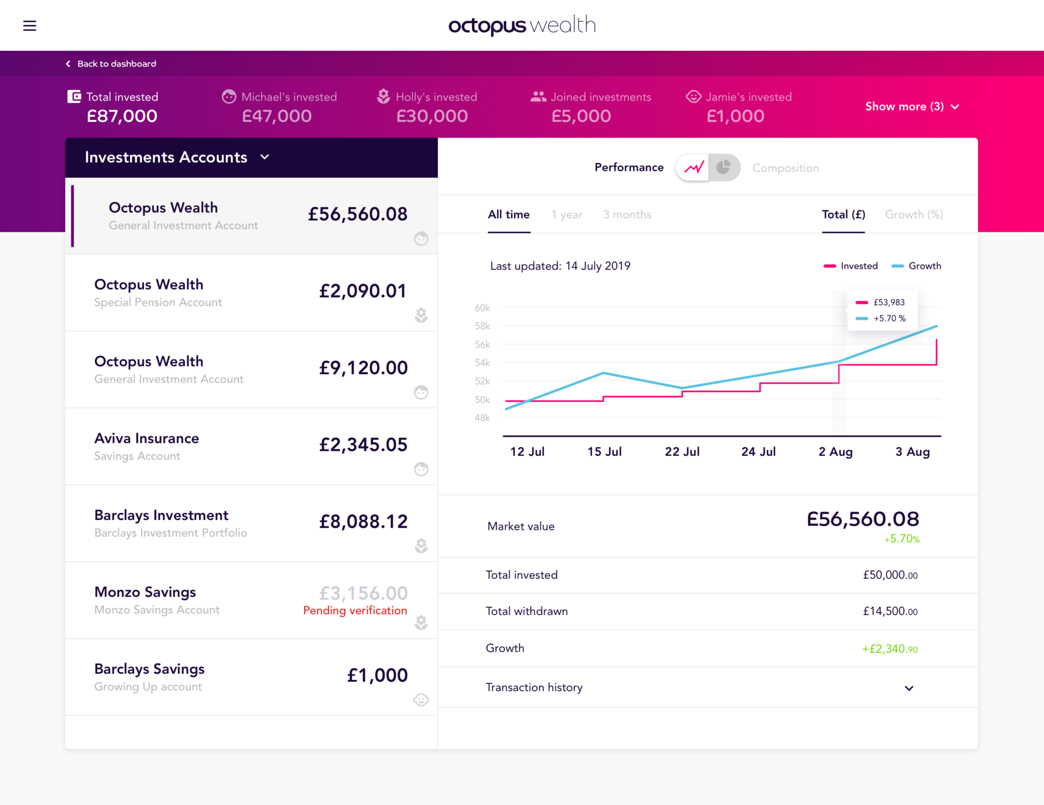Open the Investments Accounts dropdown
This screenshot has height=805, width=1044.
[x=177, y=157]
